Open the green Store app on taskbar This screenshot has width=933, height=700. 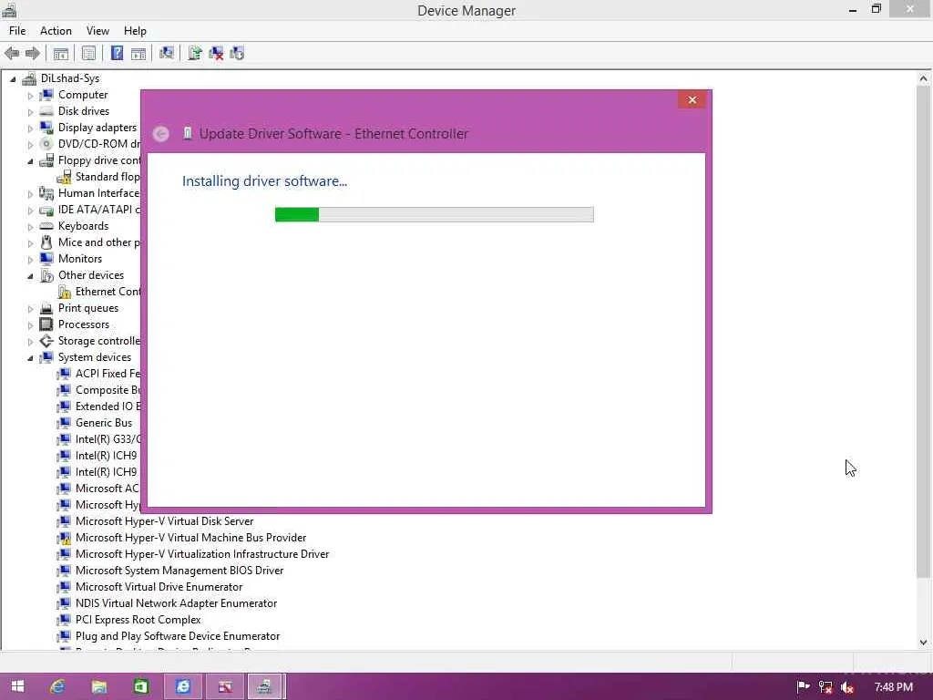tap(141, 686)
